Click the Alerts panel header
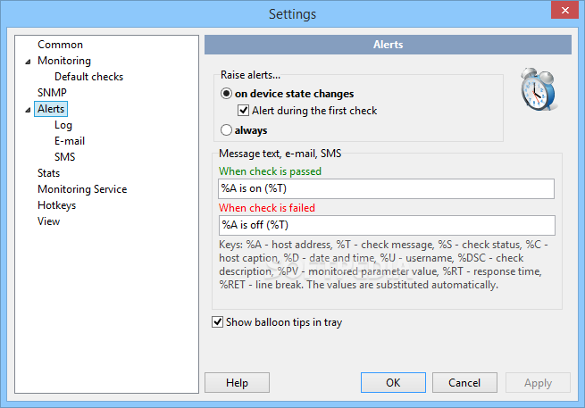Image resolution: width=585 pixels, height=408 pixels. coord(388,45)
